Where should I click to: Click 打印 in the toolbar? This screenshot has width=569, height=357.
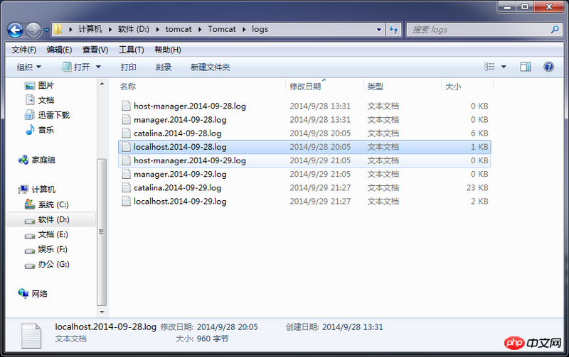click(x=129, y=67)
